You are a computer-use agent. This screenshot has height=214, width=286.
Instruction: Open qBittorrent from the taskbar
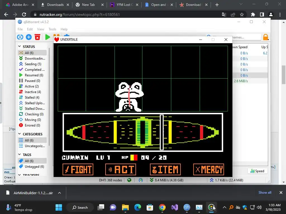(x=187, y=207)
